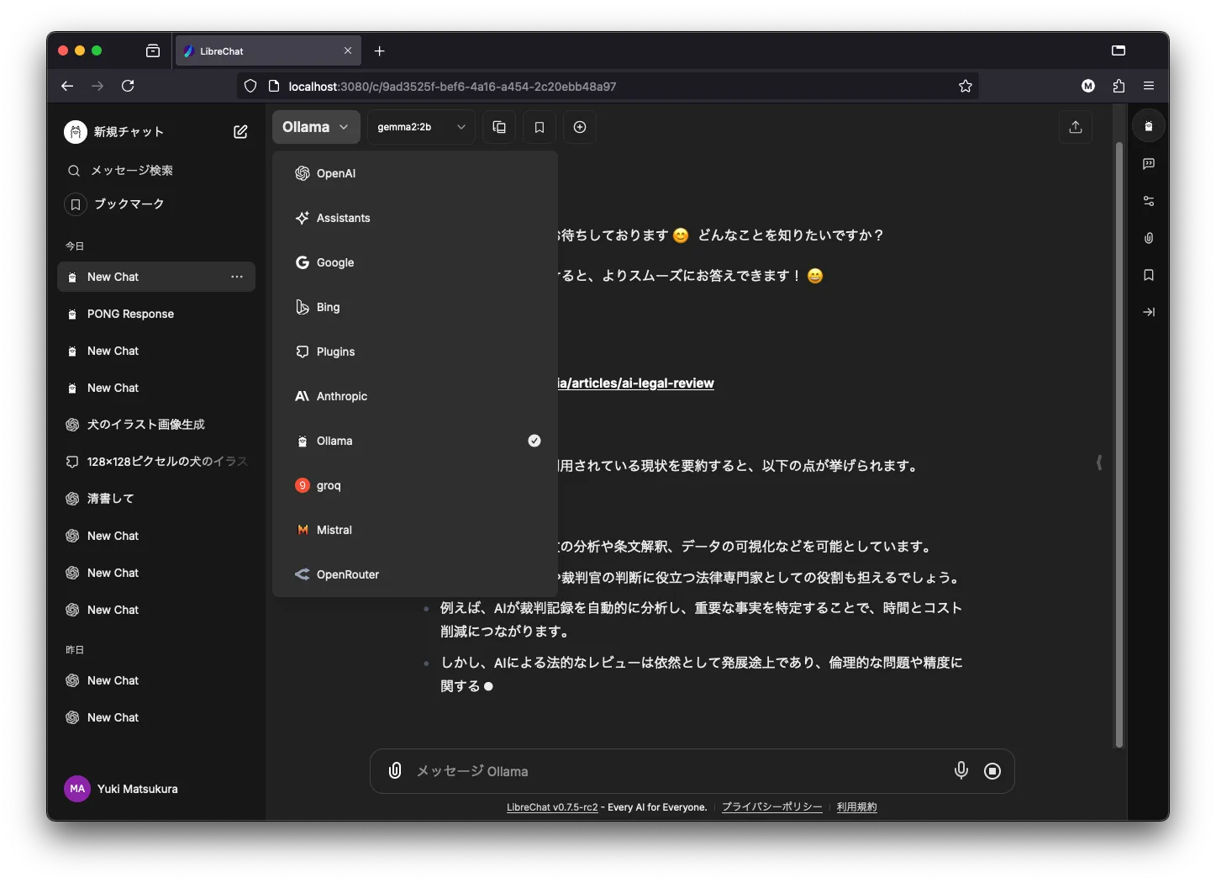Viewport: 1216px width, 883px height.
Task: Open the parameters sliders icon in right panel
Action: pyautogui.click(x=1149, y=201)
